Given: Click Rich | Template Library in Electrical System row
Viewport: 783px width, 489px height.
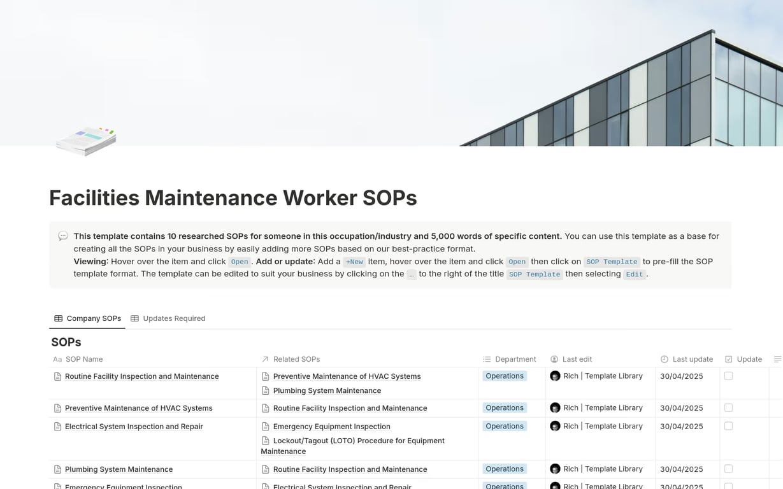Looking at the screenshot, I should (x=603, y=426).
